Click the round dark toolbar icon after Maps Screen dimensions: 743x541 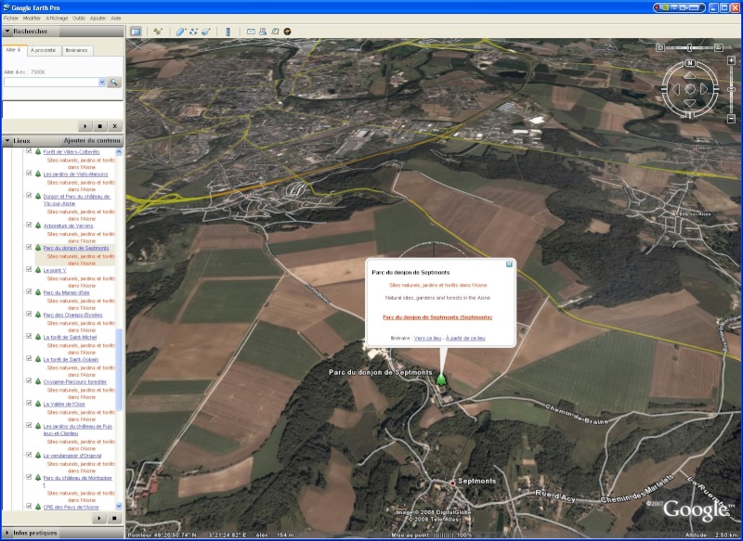tap(287, 32)
